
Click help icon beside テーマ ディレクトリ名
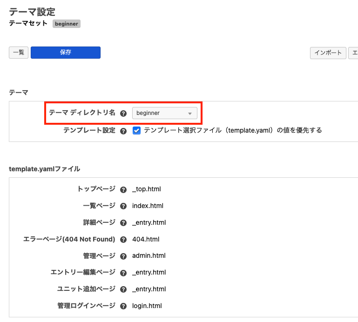(x=123, y=113)
